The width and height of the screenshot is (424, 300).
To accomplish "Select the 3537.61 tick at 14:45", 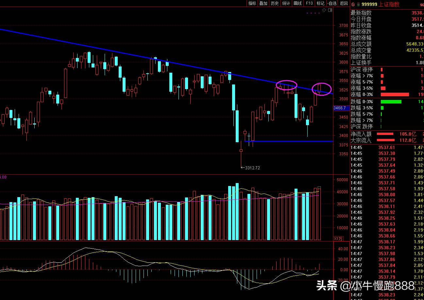I will coord(387,147).
